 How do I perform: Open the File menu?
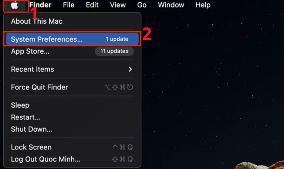pyautogui.click(x=68, y=5)
